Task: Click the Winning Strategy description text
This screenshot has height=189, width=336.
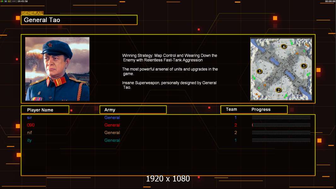Action: [170, 58]
